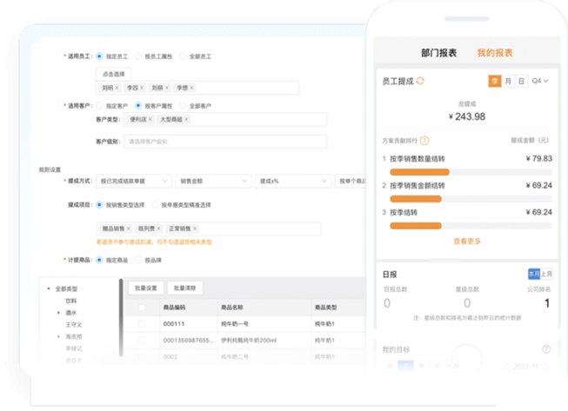Click 批量设置 button
Image resolution: width=568 pixels, height=411 pixels.
pyautogui.click(x=146, y=288)
